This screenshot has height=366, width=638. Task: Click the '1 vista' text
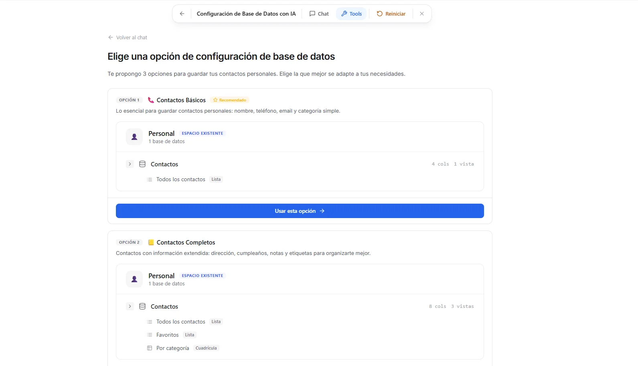coord(464,164)
